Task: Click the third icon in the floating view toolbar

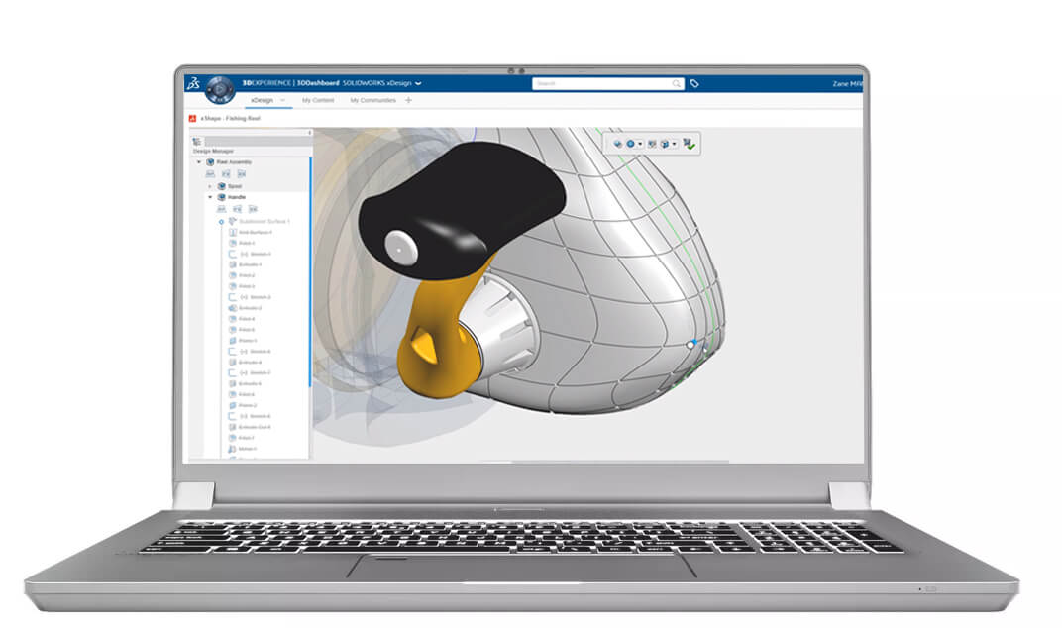Action: (652, 144)
